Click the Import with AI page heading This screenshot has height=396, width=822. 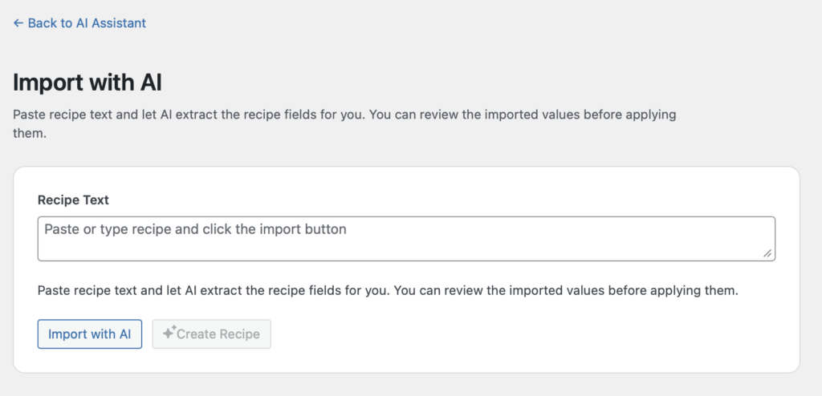pos(87,83)
